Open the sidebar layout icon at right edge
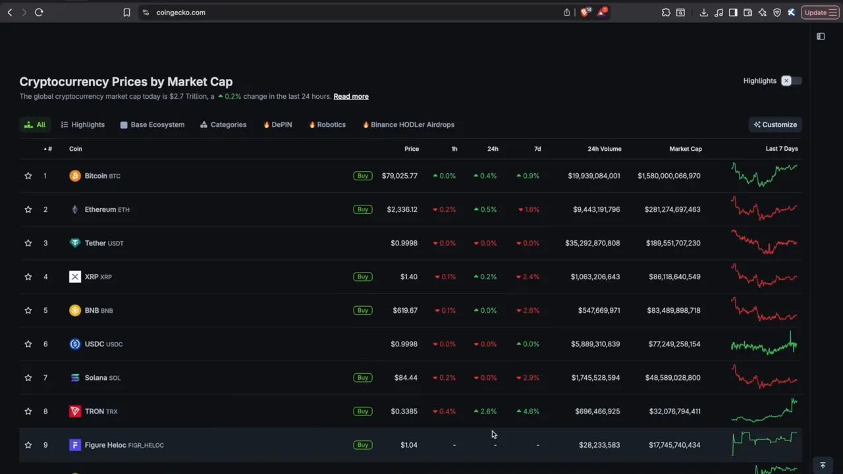843x474 pixels. (x=821, y=36)
